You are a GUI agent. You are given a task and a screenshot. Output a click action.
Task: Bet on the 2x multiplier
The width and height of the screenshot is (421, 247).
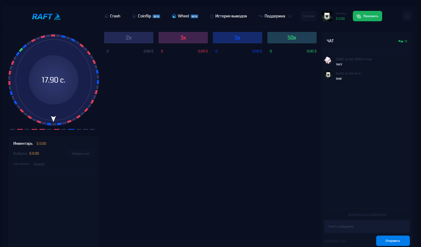[x=129, y=38]
